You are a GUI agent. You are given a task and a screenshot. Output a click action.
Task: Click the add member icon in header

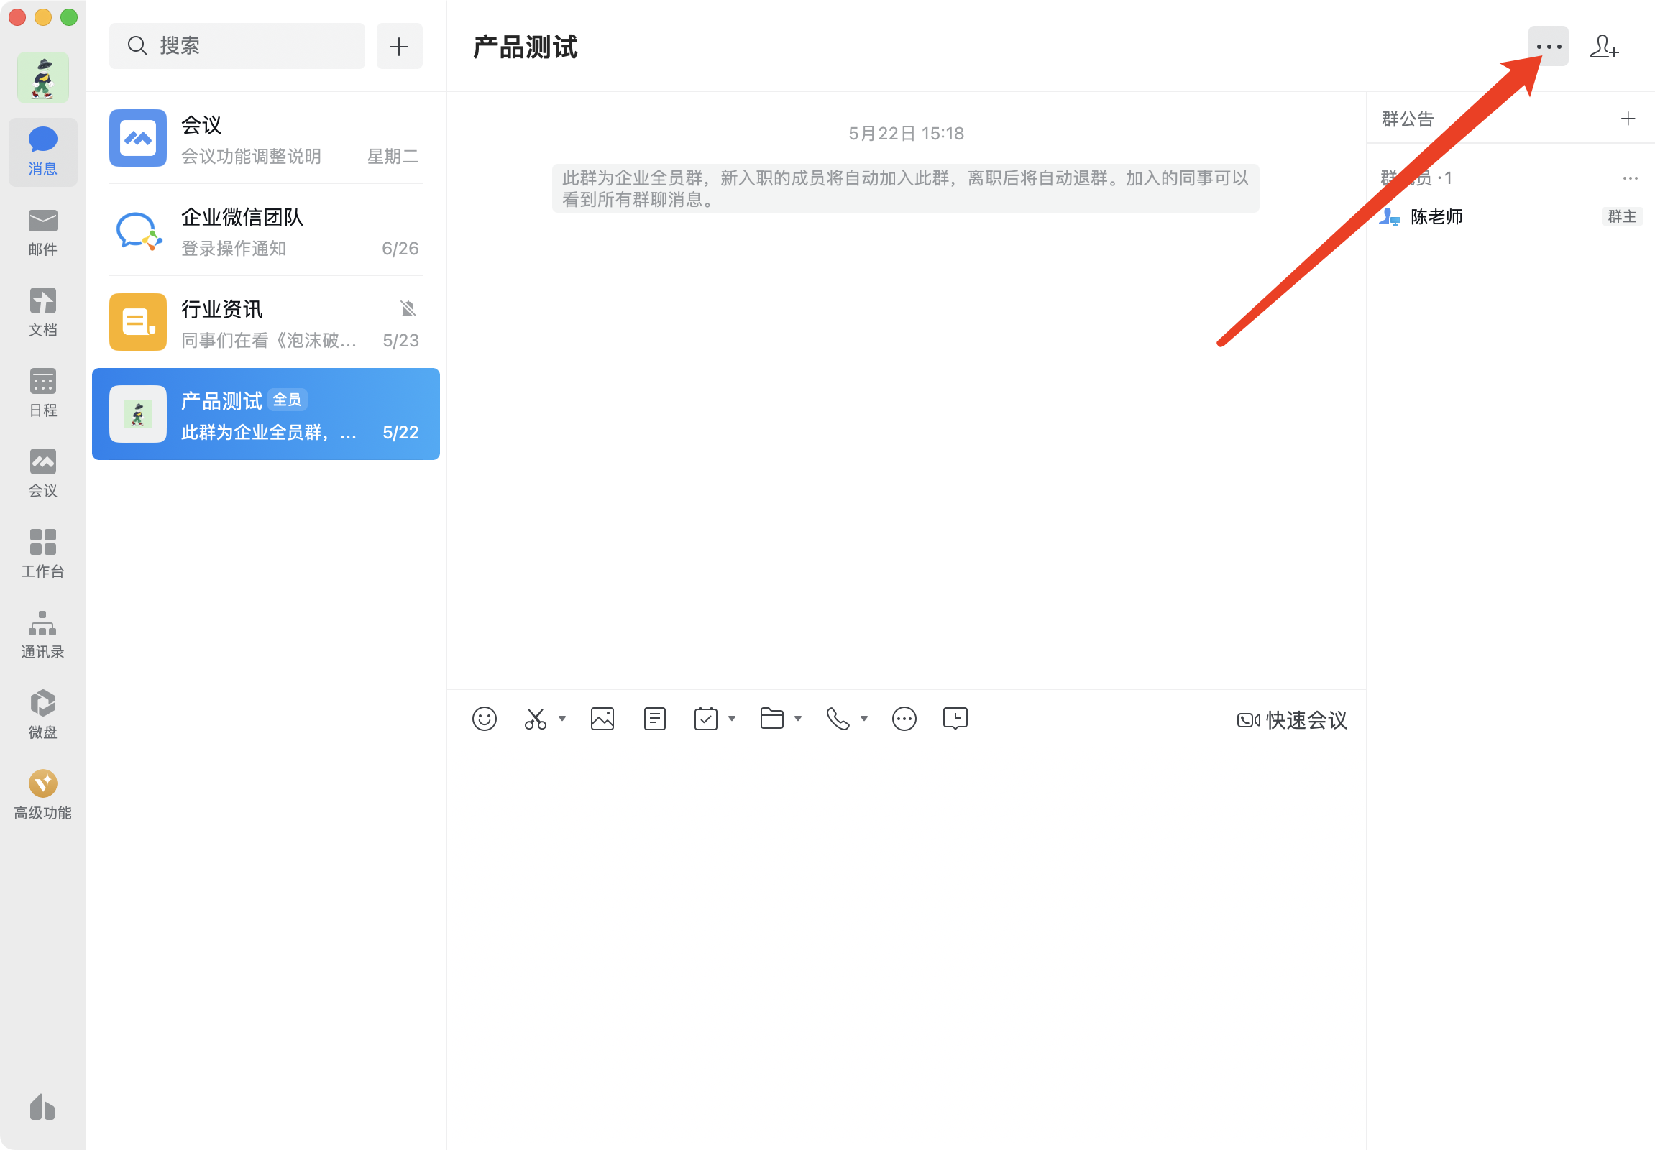1605,46
